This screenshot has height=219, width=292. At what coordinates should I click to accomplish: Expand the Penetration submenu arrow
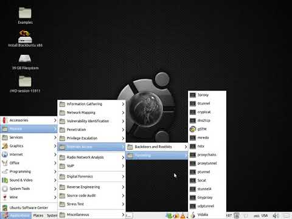coord(123,130)
